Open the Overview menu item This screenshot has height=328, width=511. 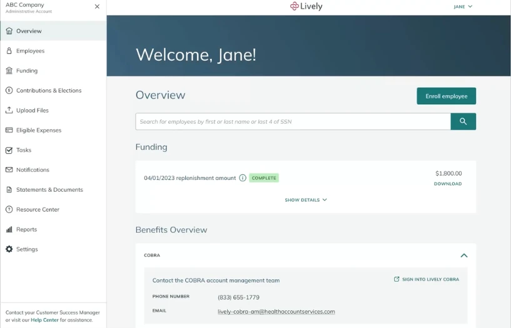click(53, 31)
